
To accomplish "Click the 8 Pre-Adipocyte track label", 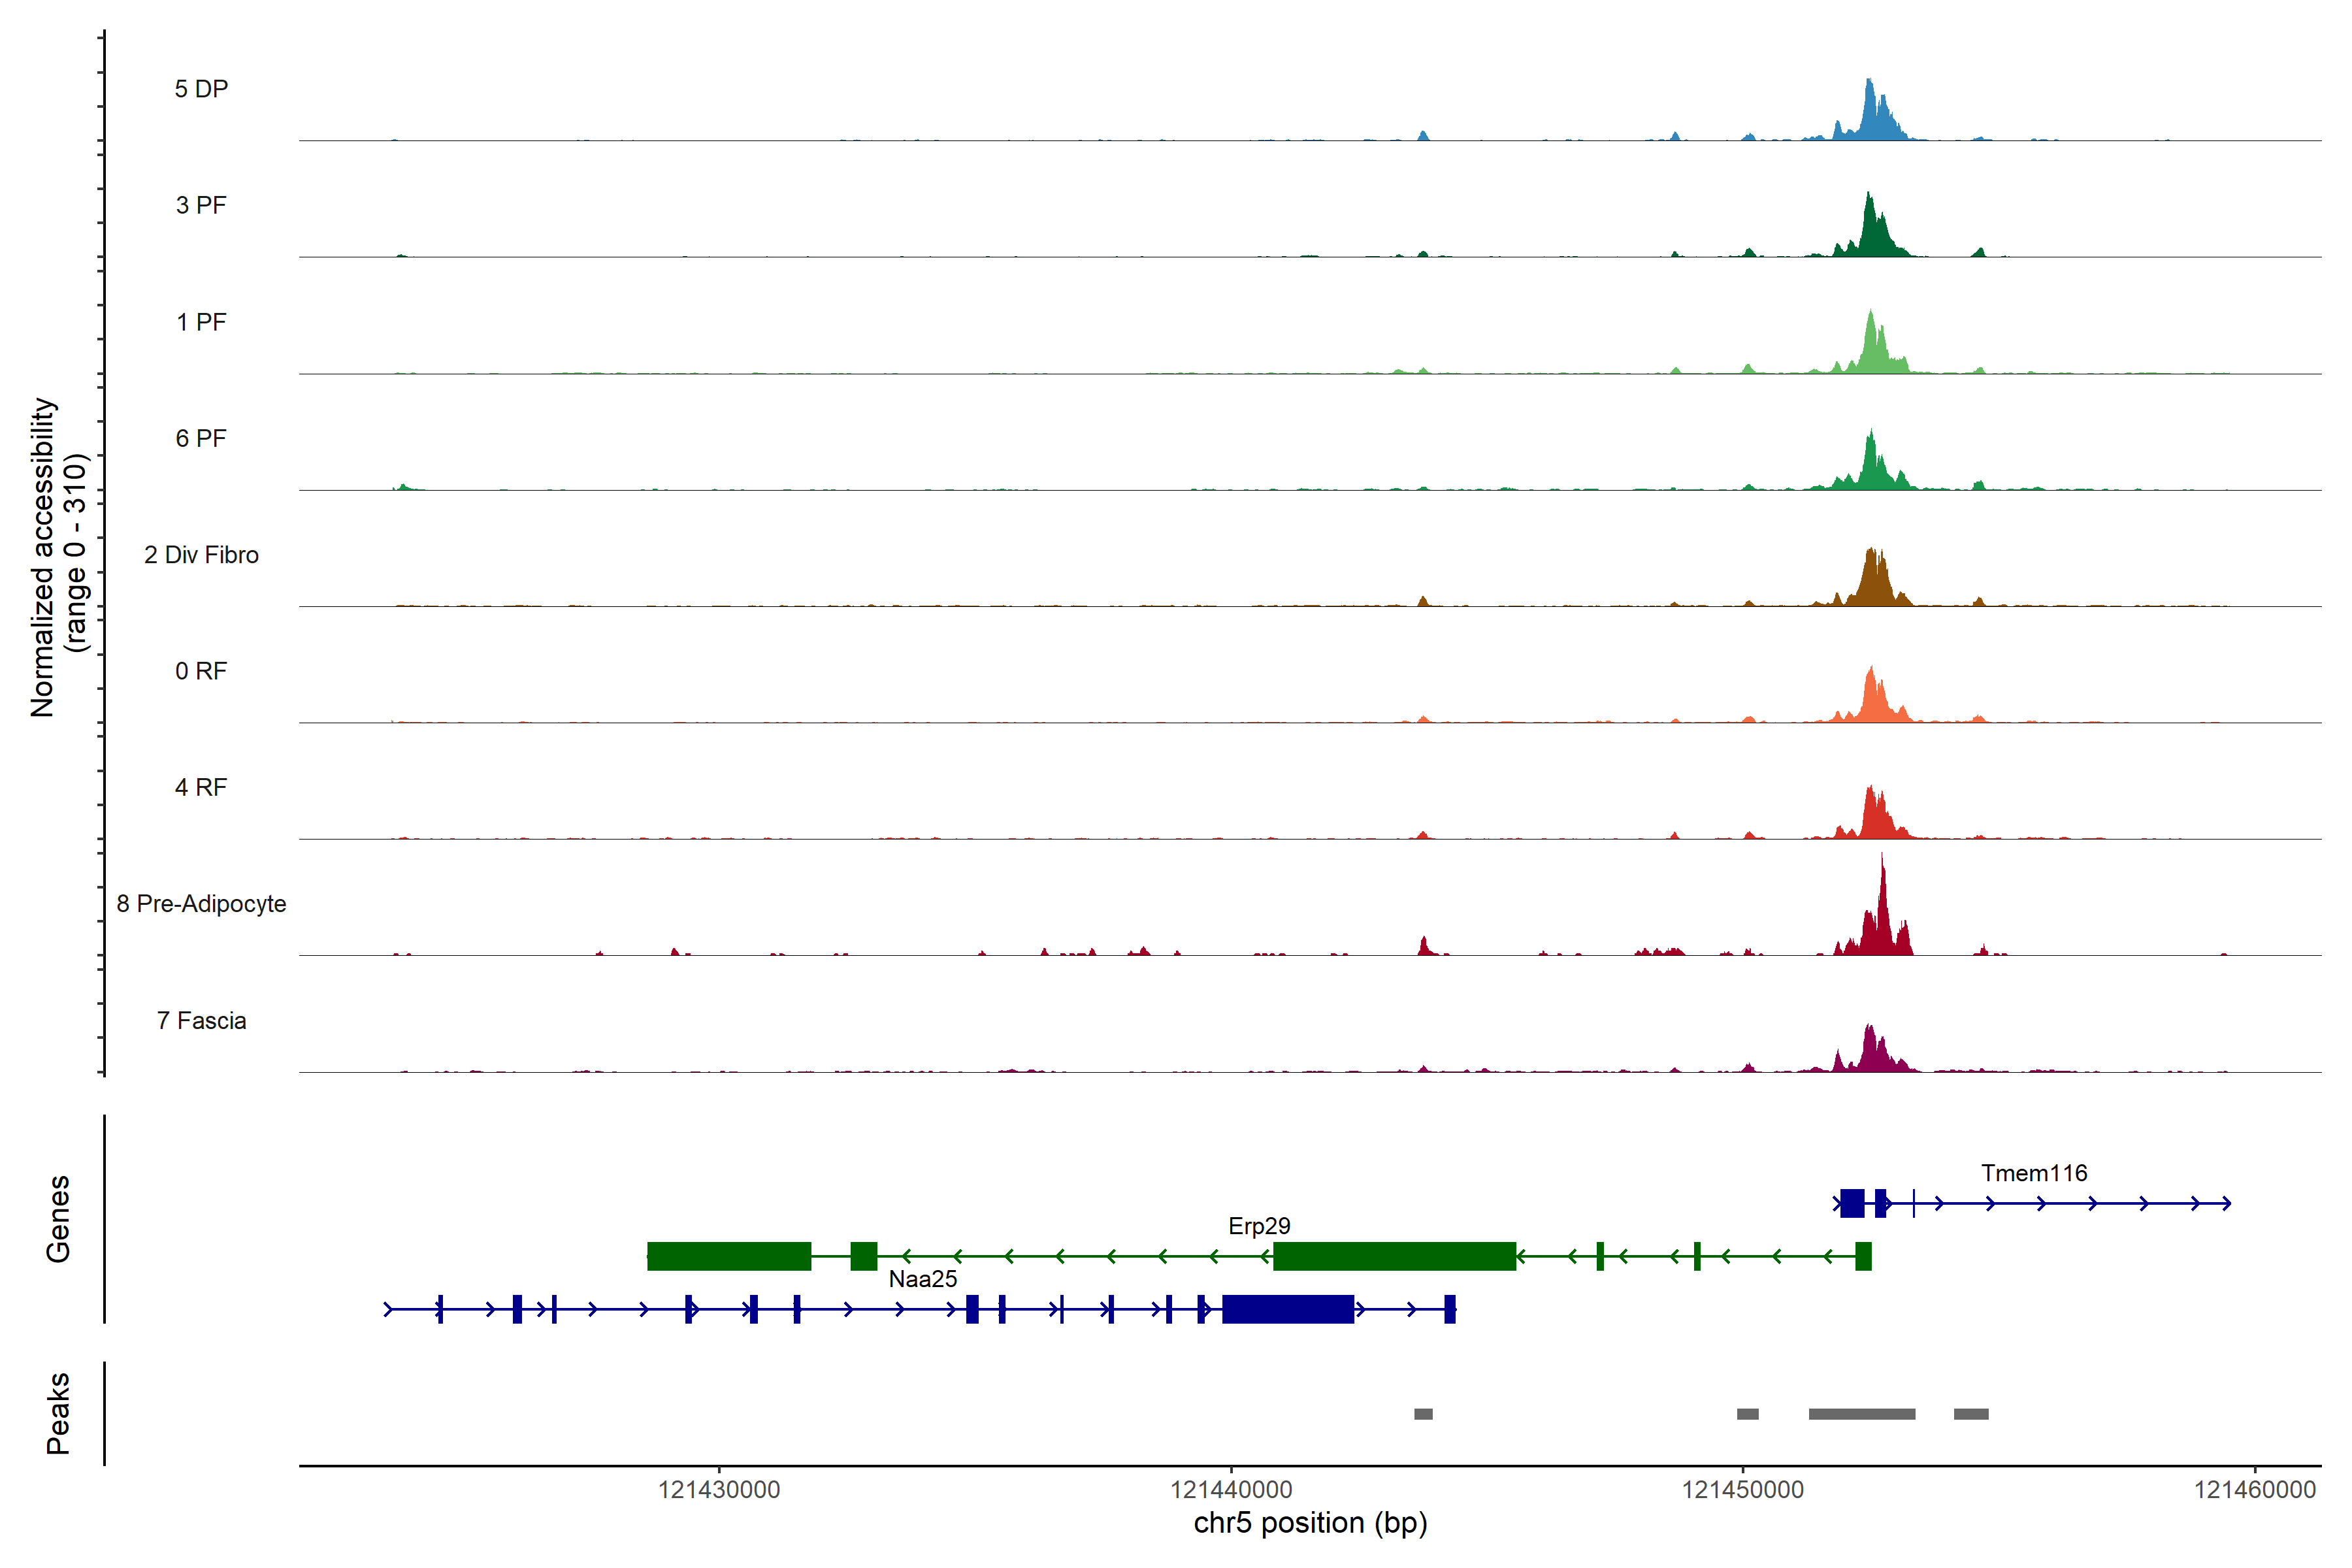I will [201, 904].
